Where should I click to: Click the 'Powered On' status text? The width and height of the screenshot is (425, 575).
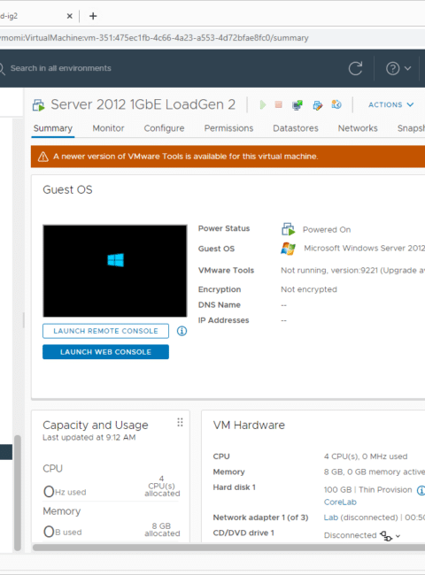326,230
